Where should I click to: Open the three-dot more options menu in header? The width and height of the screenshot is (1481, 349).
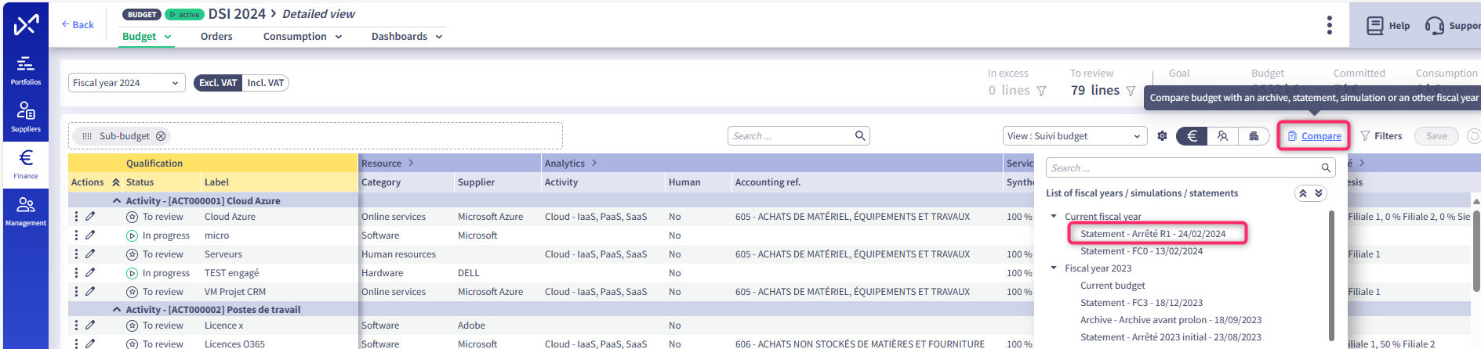click(x=1329, y=25)
